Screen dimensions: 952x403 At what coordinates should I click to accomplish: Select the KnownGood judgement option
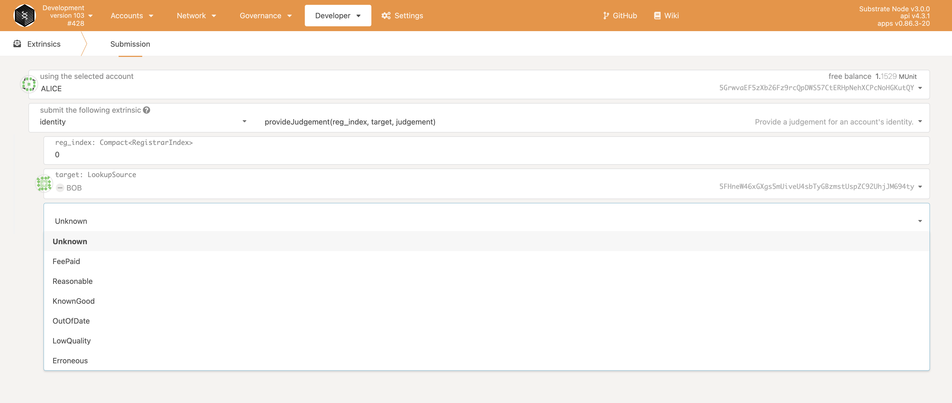pos(74,301)
